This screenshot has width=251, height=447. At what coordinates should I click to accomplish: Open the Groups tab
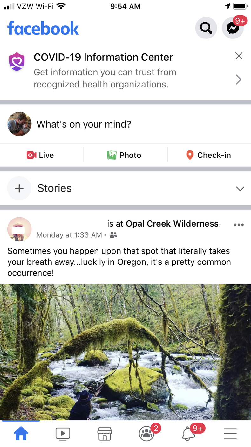coord(146,433)
